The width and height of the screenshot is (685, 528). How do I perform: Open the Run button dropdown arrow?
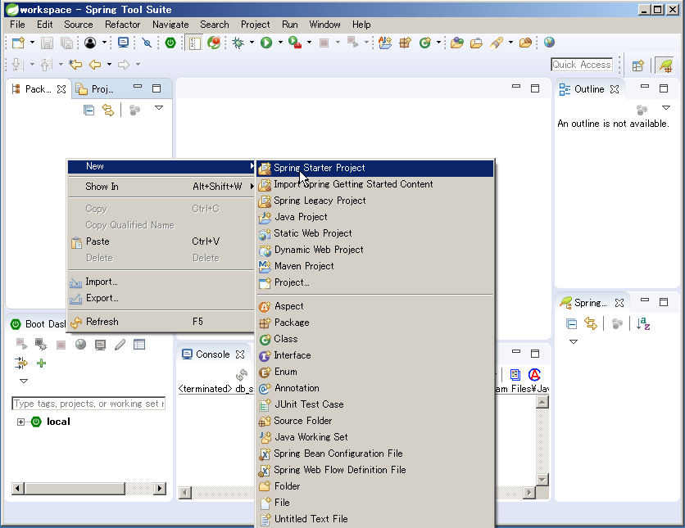280,43
